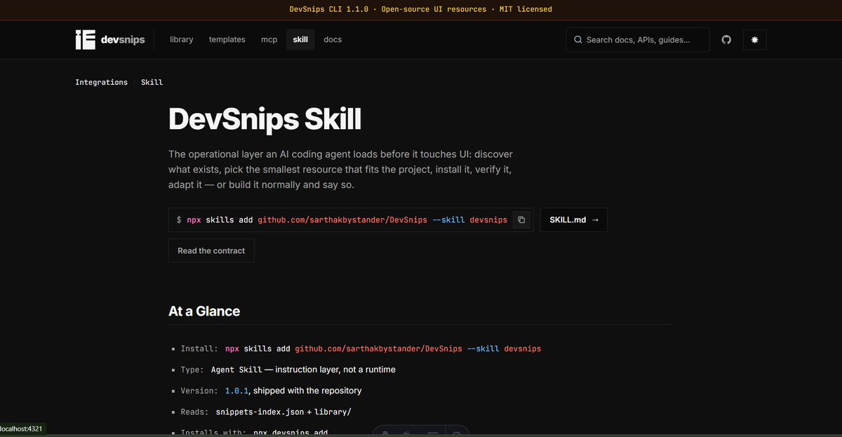842x437 pixels.
Task: Click the Install command in At a Glance
Action: (x=383, y=348)
